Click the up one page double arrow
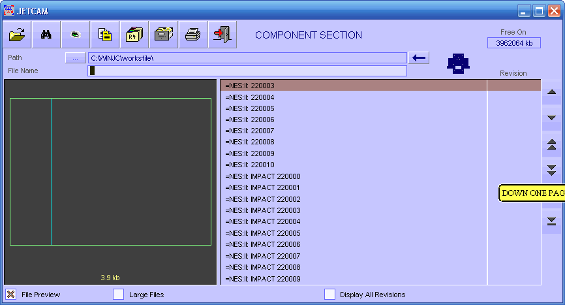Image resolution: width=565 pixels, height=305 pixels. pyautogui.click(x=551, y=144)
